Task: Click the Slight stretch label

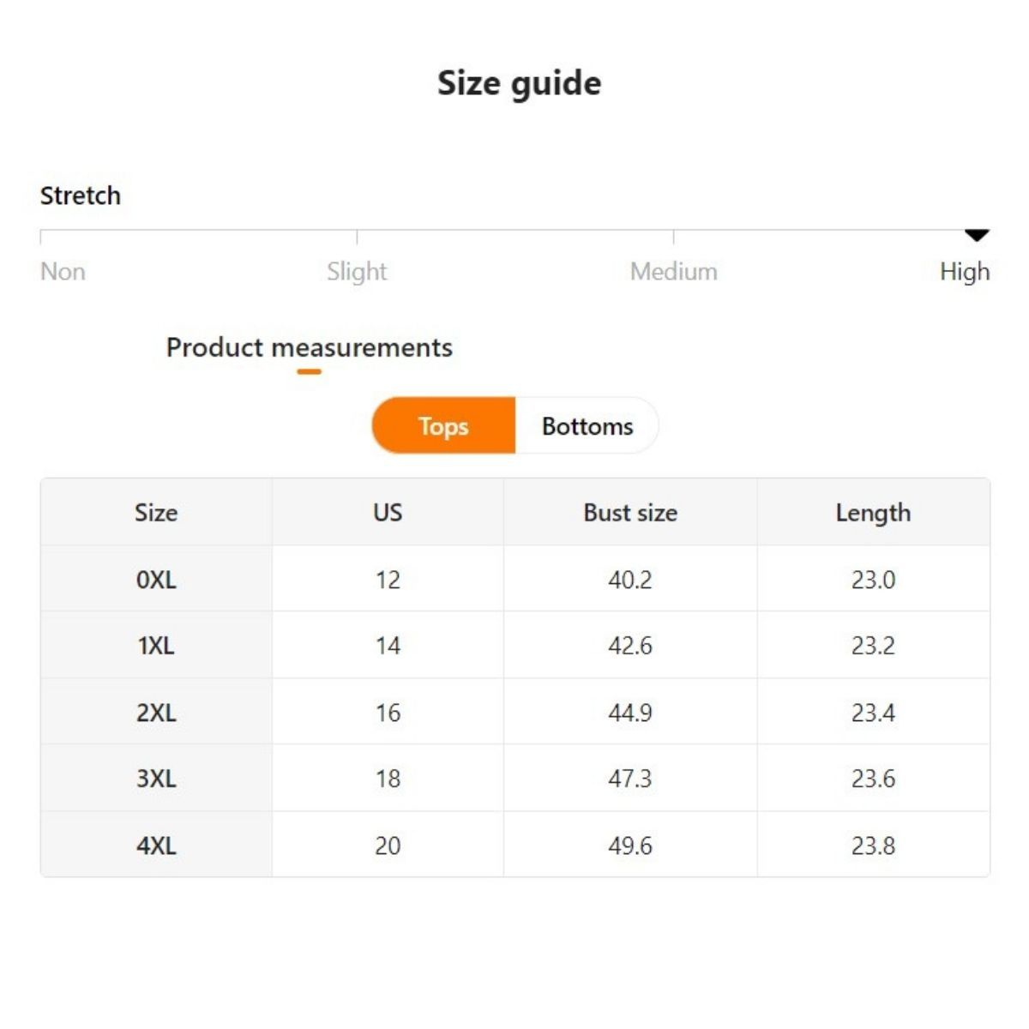Action: pyautogui.click(x=357, y=272)
